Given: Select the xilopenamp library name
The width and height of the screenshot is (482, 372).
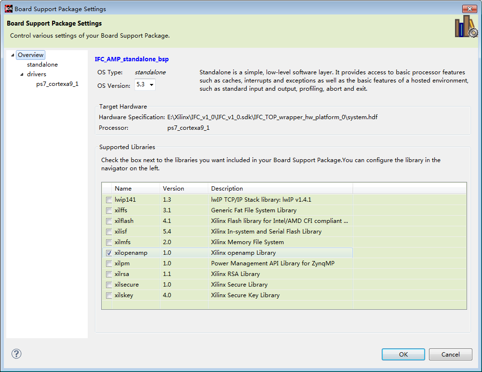Looking at the screenshot, I should (x=131, y=253).
